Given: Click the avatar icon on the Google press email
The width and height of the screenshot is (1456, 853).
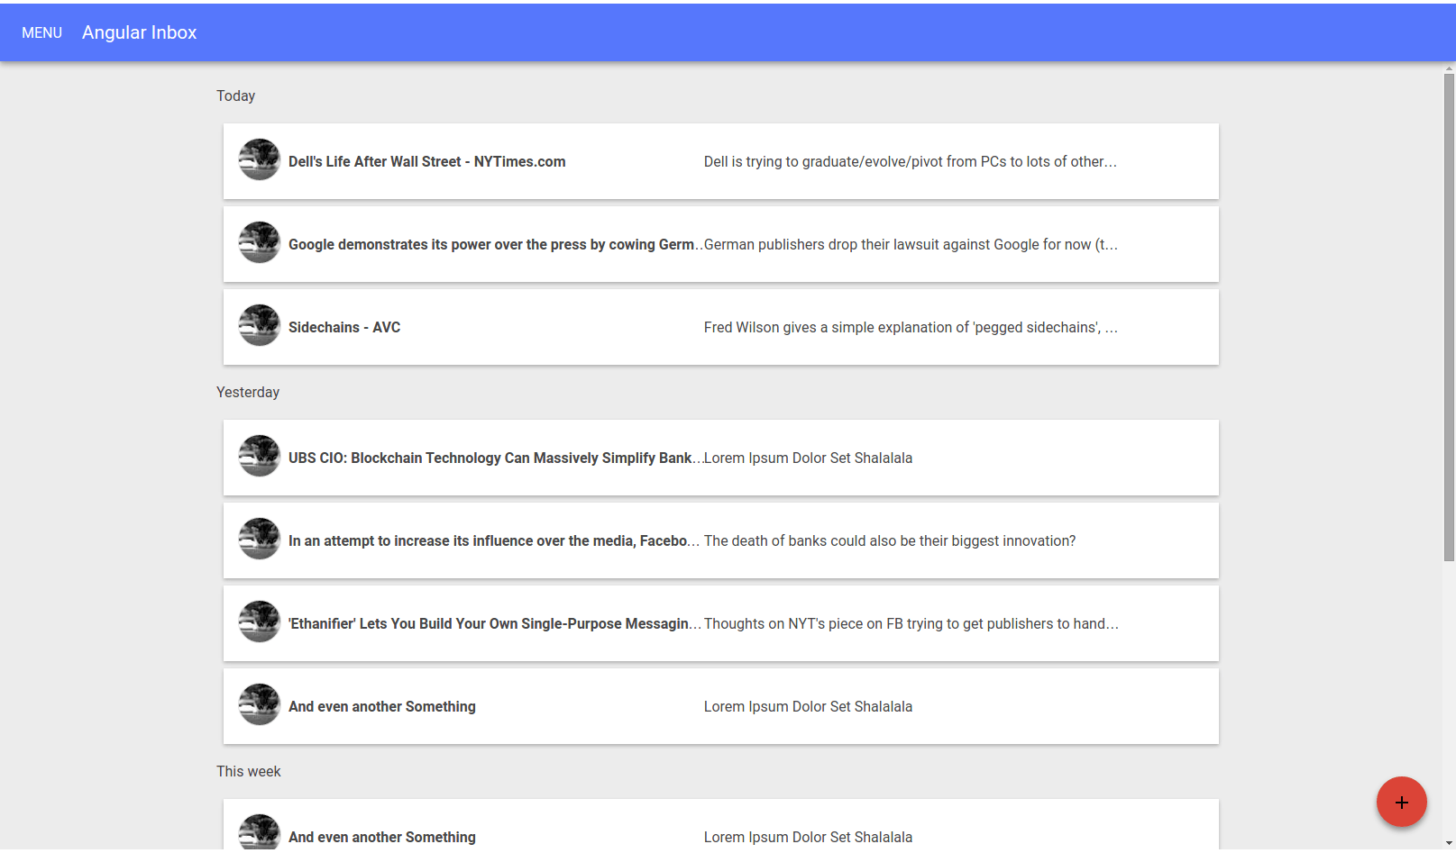Looking at the screenshot, I should coord(259,242).
